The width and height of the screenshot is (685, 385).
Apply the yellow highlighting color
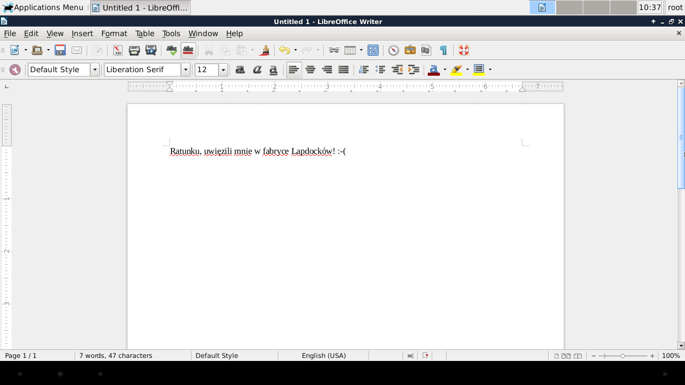[x=456, y=70]
